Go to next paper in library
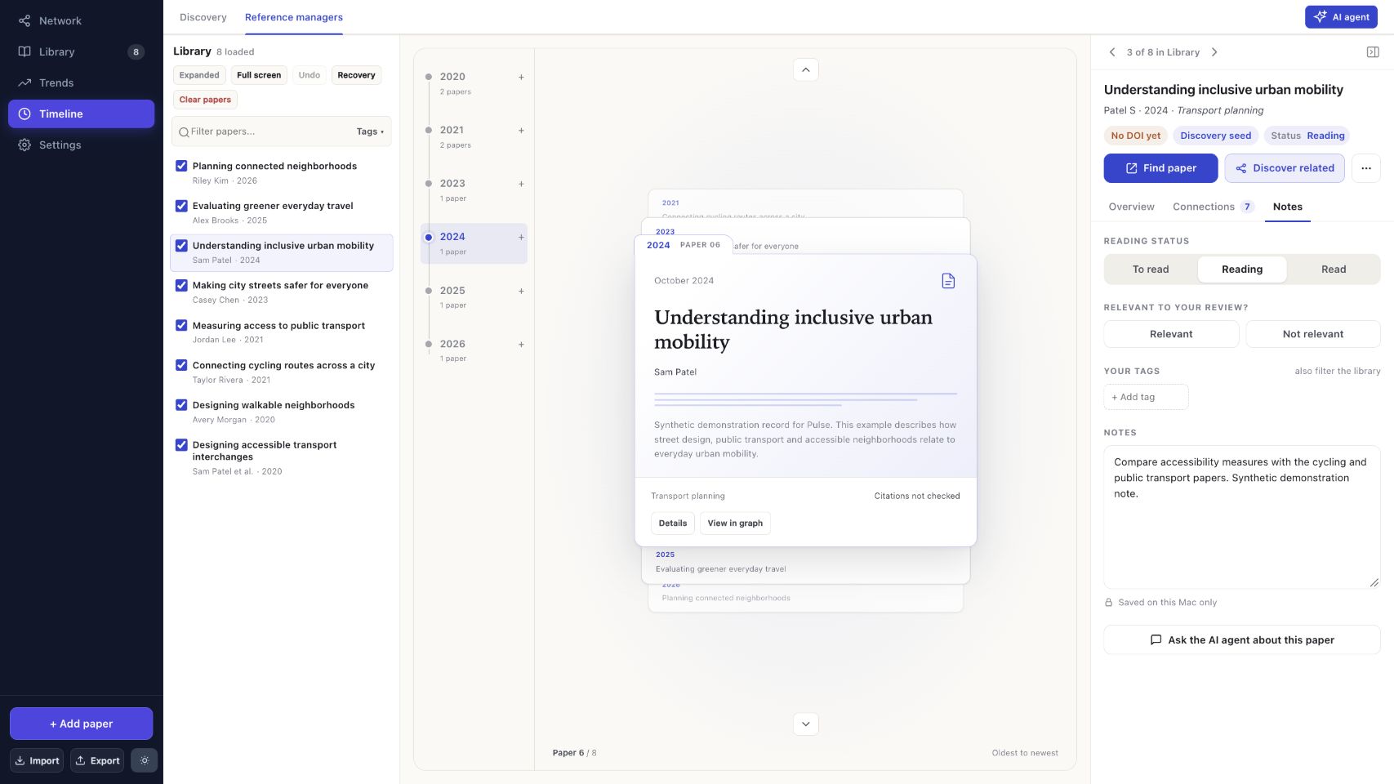Screen dimensions: 1394x784 pyautogui.click(x=1214, y=52)
